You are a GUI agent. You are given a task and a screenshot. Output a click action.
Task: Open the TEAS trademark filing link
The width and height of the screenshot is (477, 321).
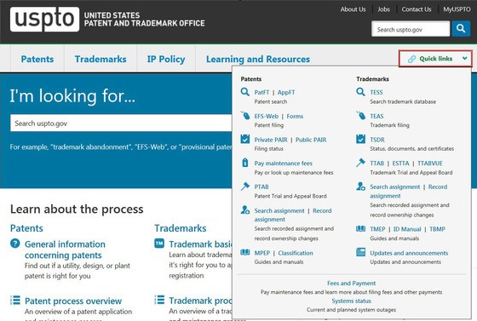coord(376,116)
